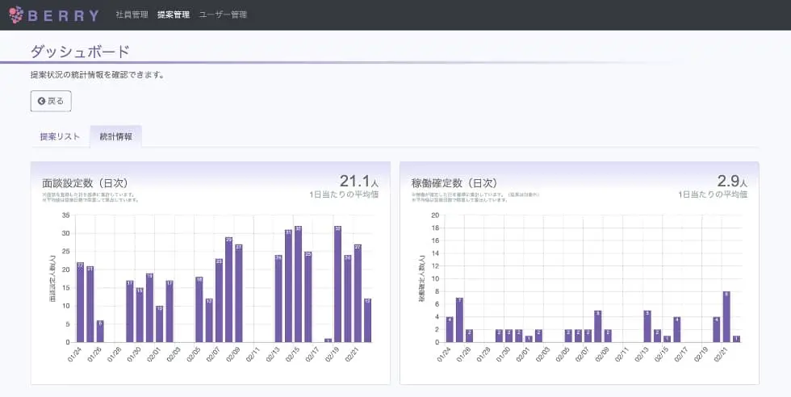Click the BERRY grape logo

coord(16,15)
